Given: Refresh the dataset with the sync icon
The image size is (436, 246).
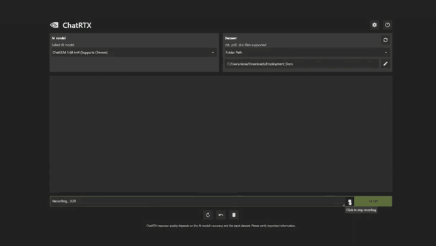Looking at the screenshot, I should (x=386, y=40).
